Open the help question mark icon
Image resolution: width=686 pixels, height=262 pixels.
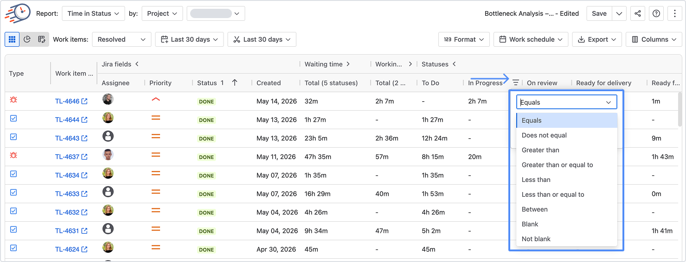coord(656,13)
